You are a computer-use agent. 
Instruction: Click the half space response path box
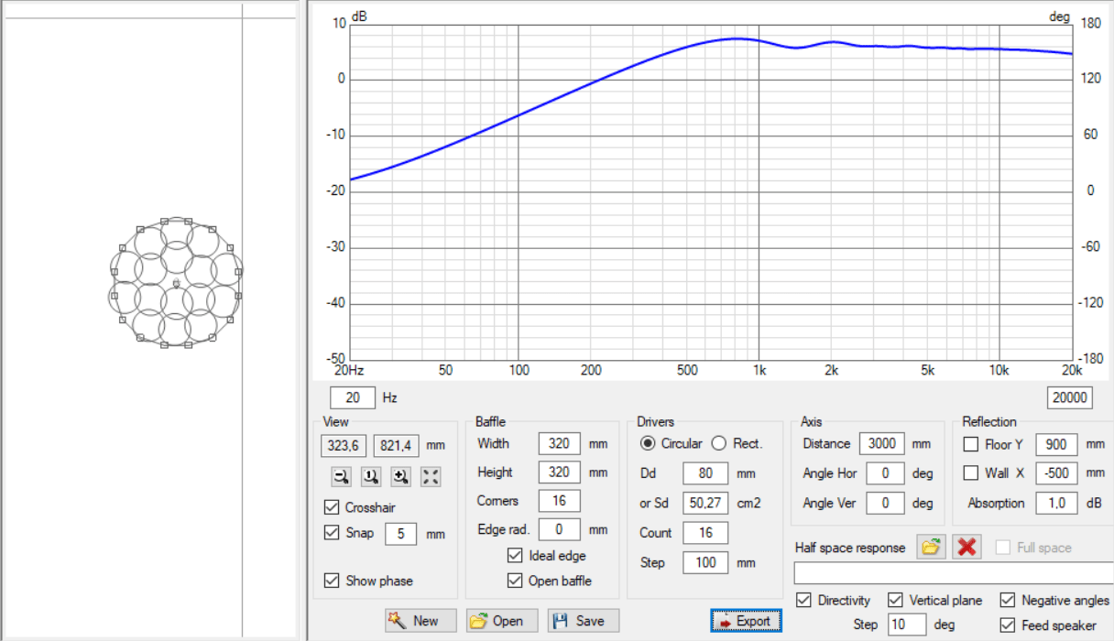click(x=953, y=573)
